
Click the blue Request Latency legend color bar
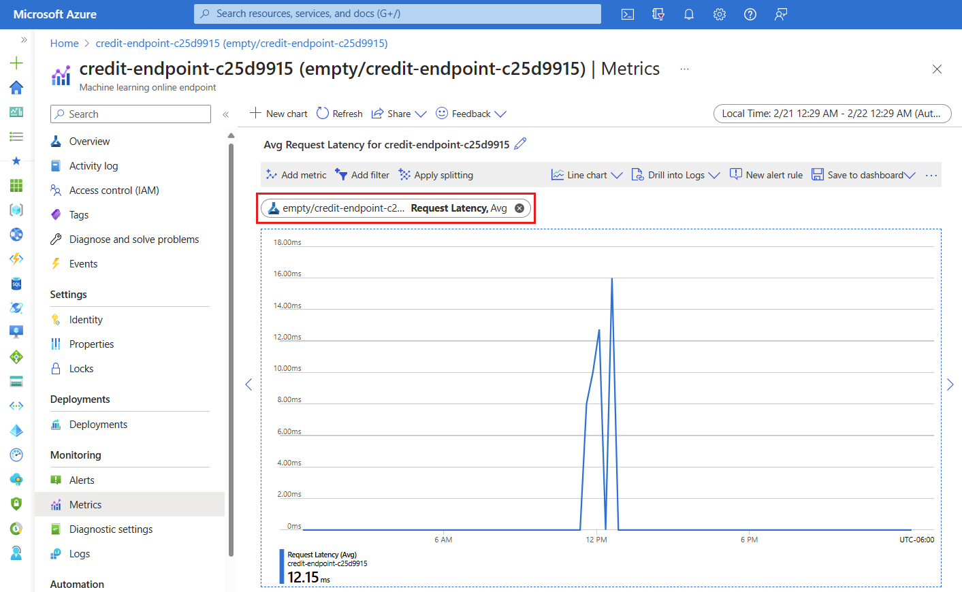pyautogui.click(x=282, y=566)
